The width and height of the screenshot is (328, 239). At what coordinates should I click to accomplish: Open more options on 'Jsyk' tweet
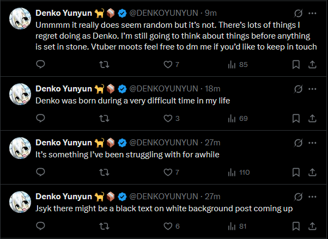[312, 196]
